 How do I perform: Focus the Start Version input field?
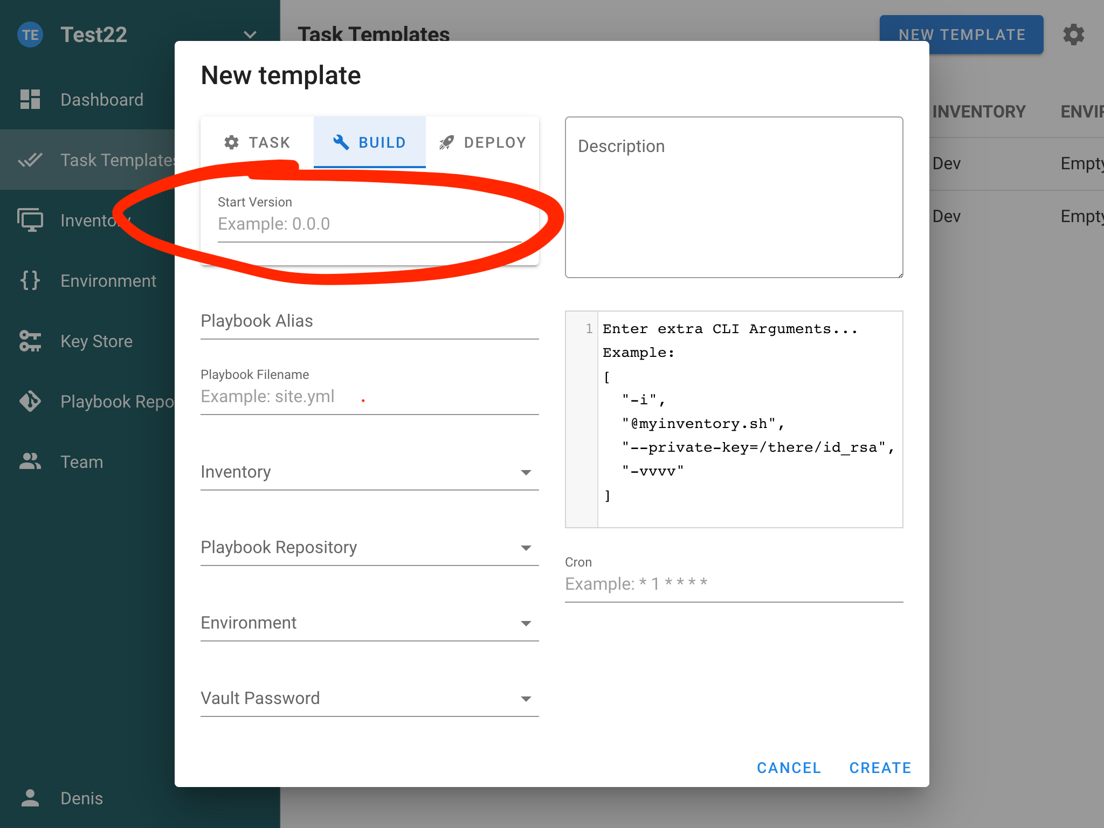369,224
